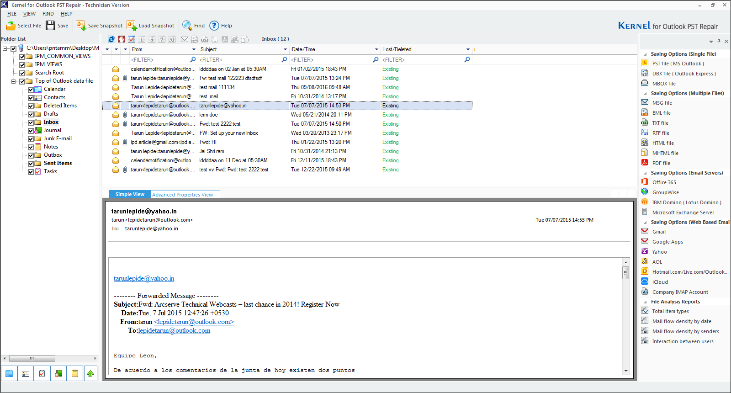Click the Internet Explorer icon above the message list
This screenshot has width=731, height=393.
111,39
